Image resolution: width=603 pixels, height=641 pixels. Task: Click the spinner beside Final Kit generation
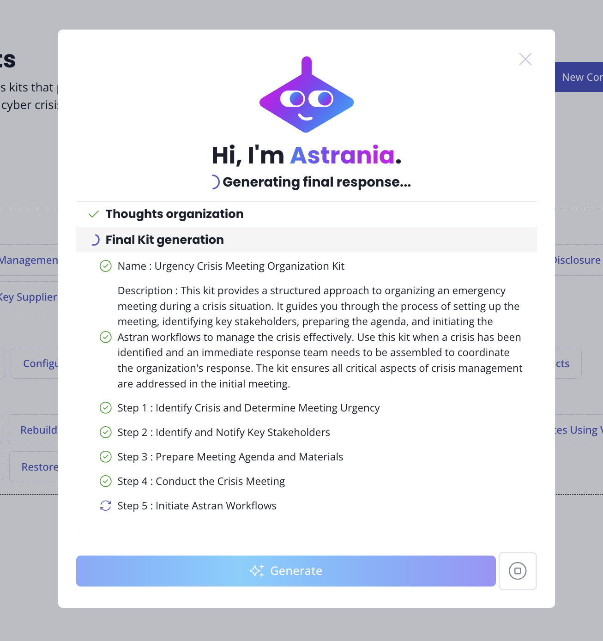click(94, 240)
